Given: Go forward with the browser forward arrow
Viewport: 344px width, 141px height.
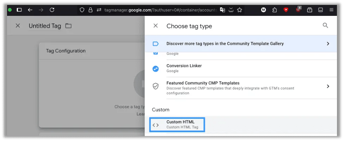Looking at the screenshot, I should pyautogui.click(x=41, y=10).
